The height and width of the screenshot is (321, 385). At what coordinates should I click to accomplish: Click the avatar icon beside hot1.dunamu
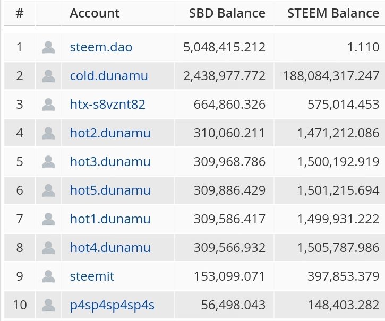click(x=48, y=219)
